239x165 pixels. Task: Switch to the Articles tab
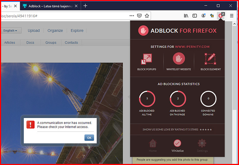point(10,43)
